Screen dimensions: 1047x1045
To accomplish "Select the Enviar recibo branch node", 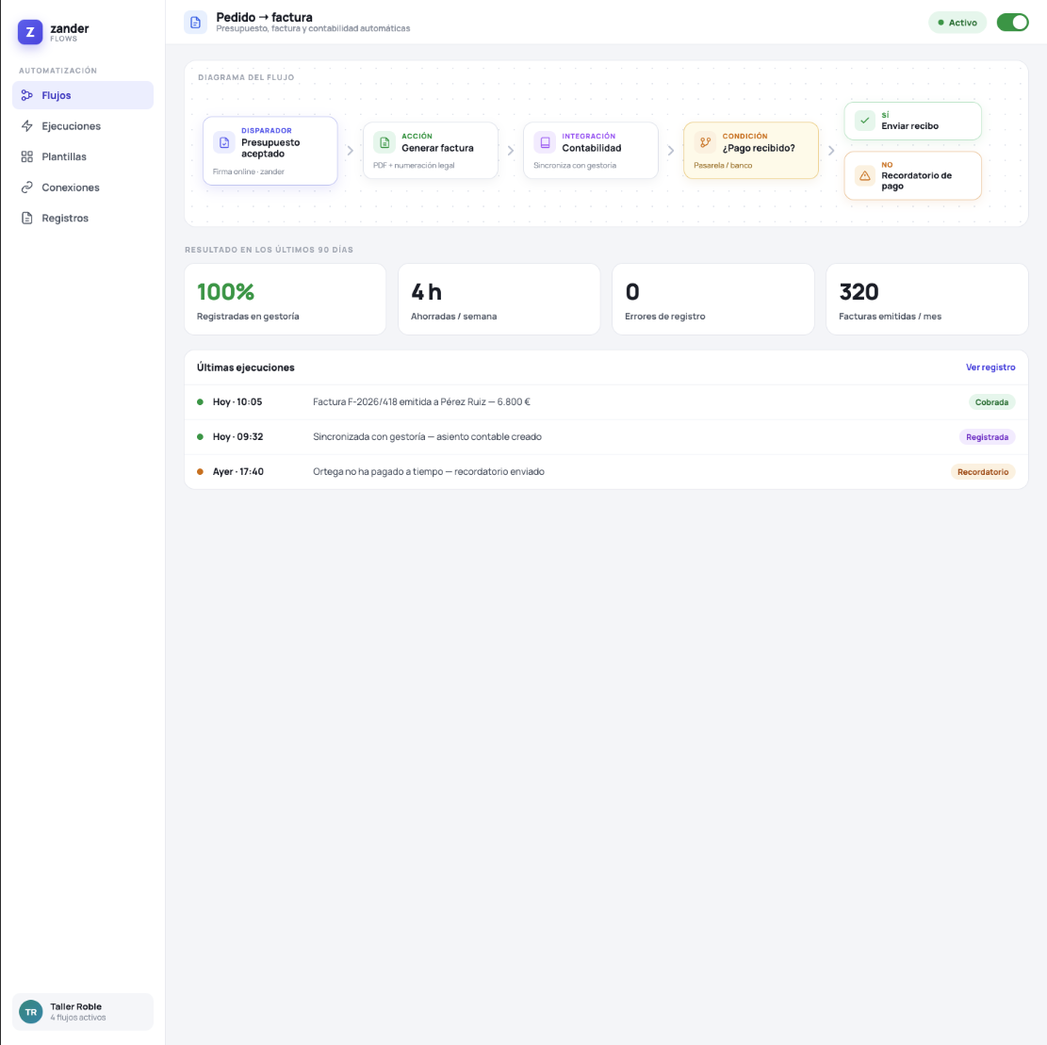I will 913,121.
